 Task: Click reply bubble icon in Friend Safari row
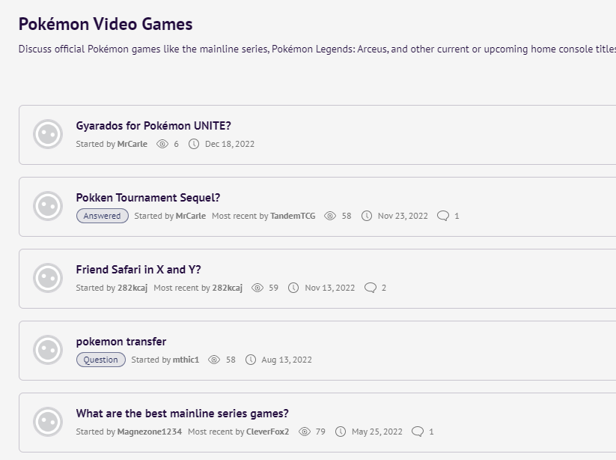click(370, 288)
